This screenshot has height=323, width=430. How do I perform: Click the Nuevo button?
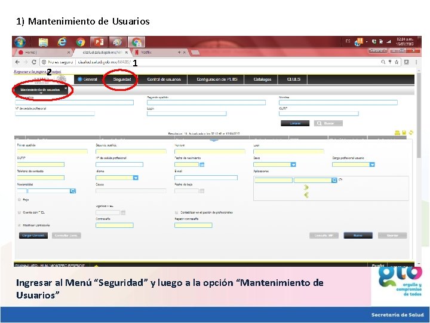coord(358,236)
